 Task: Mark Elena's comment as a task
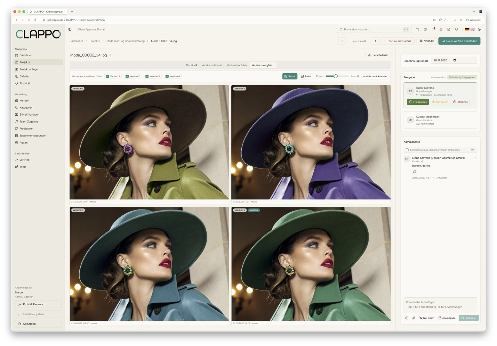(475, 158)
